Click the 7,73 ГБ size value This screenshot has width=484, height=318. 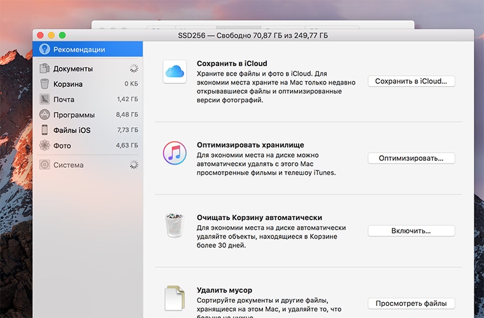tap(127, 130)
